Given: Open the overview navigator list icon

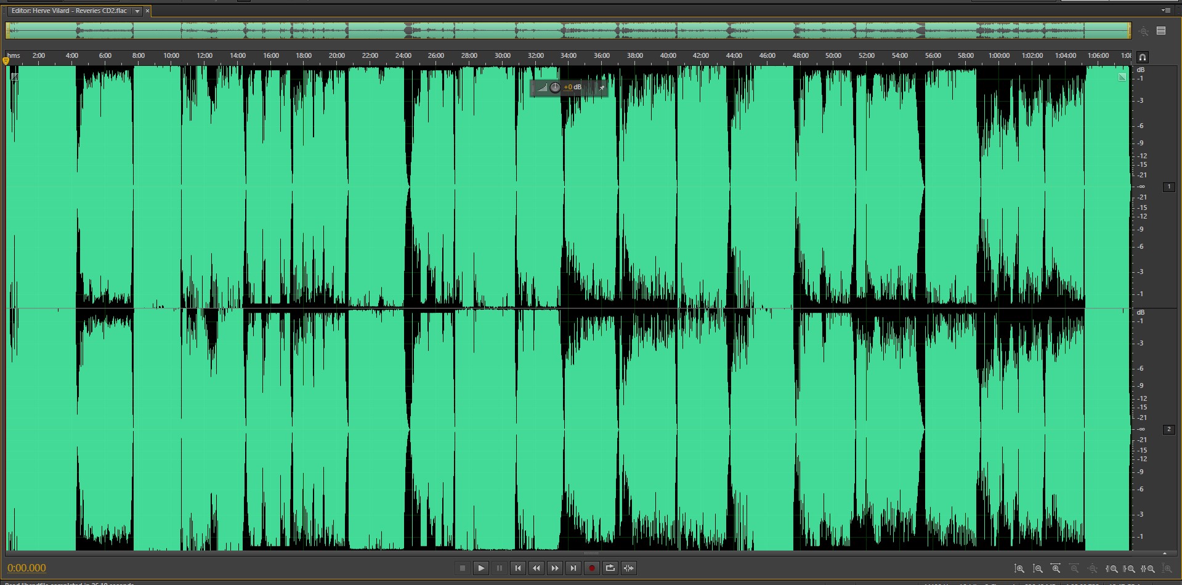Looking at the screenshot, I should point(1161,31).
